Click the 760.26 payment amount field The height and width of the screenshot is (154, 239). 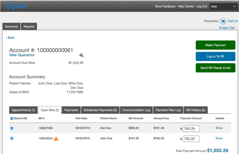click(191, 129)
